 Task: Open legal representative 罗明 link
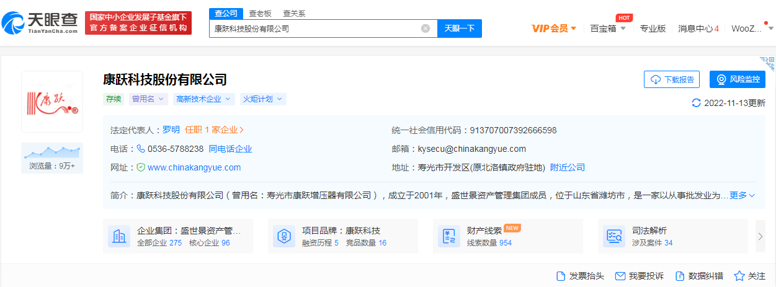(171, 130)
